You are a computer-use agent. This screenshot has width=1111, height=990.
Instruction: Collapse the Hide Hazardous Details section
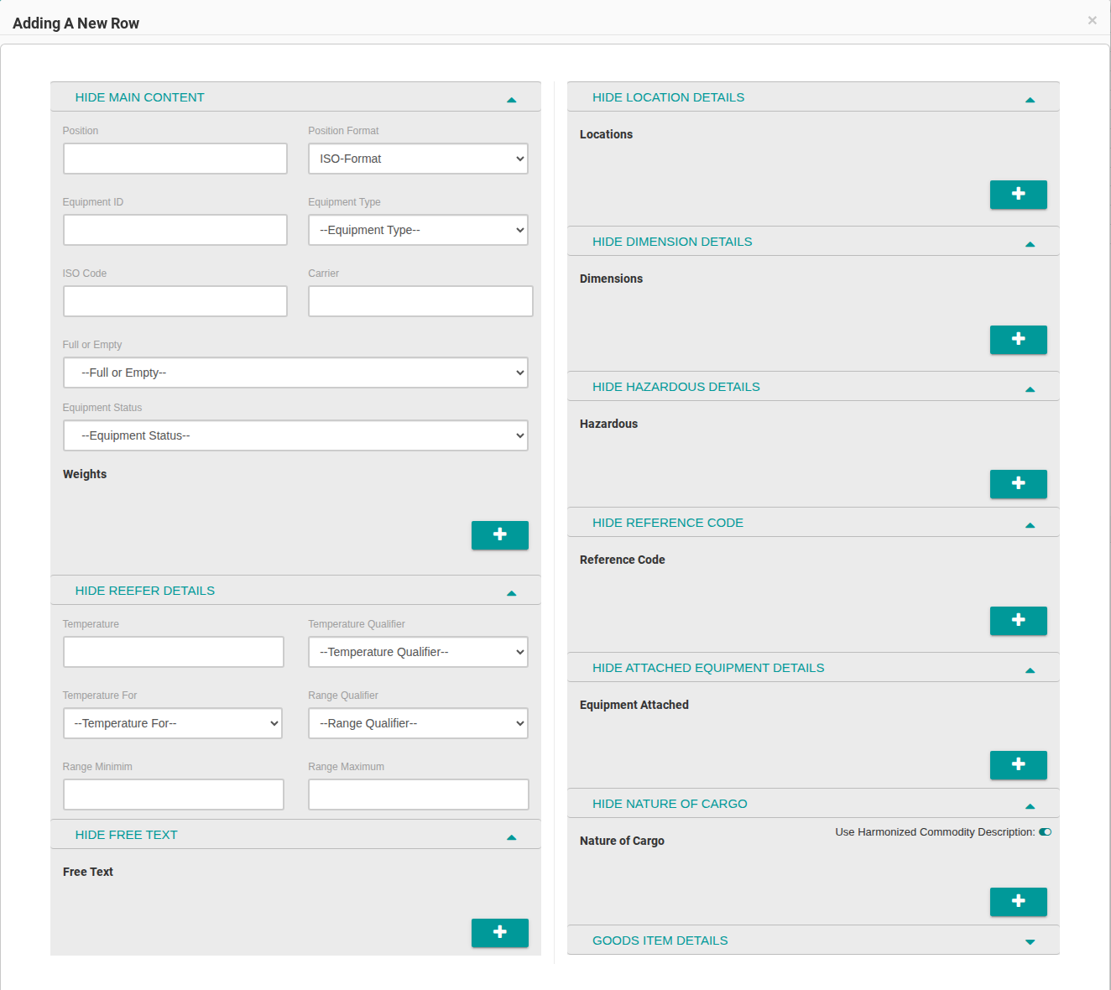(813, 387)
